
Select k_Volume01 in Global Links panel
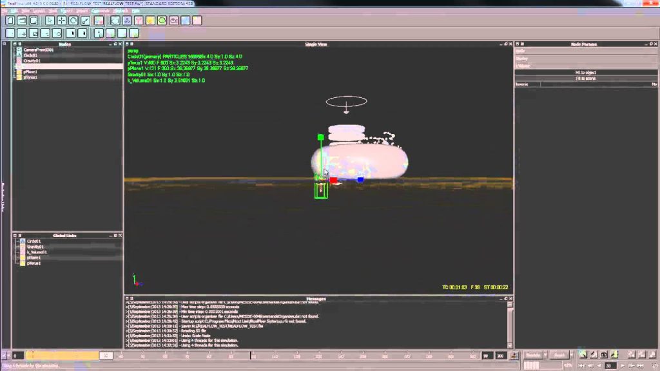(37, 252)
